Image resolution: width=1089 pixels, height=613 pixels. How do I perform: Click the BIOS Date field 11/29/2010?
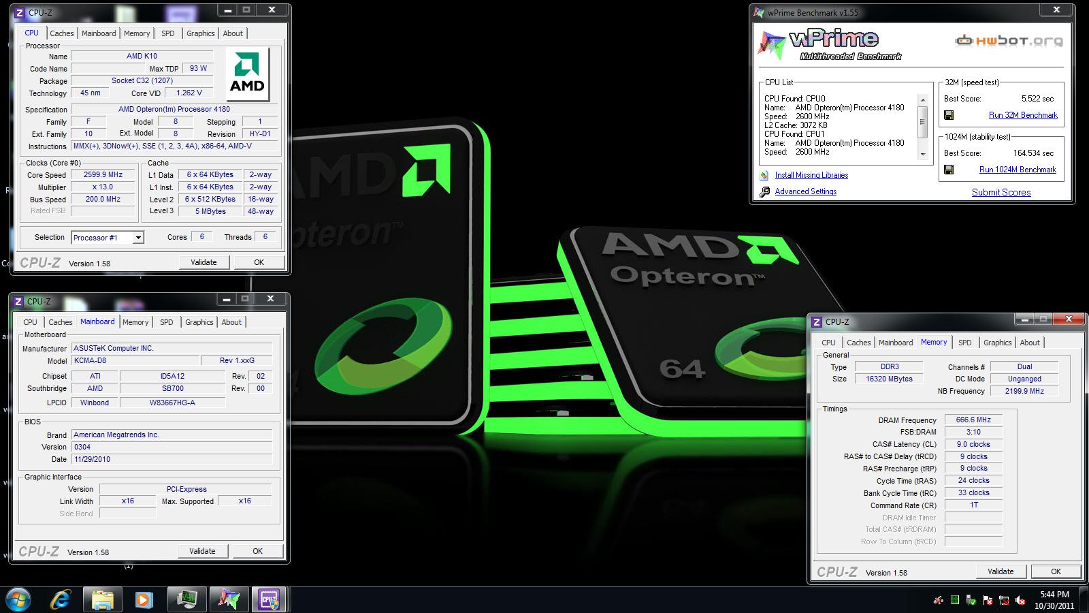[x=172, y=460]
